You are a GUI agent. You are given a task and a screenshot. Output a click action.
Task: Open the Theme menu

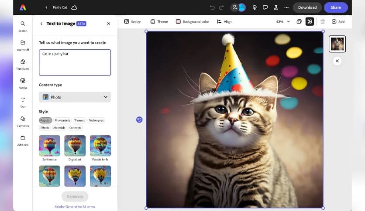pos(159,21)
